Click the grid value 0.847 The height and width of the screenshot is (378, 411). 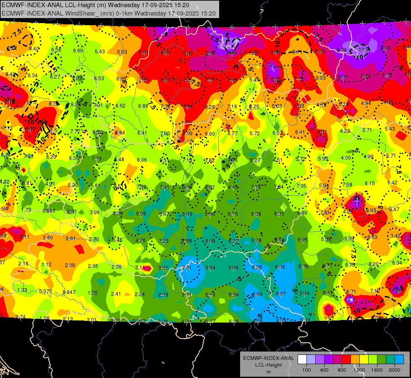click(69, 292)
